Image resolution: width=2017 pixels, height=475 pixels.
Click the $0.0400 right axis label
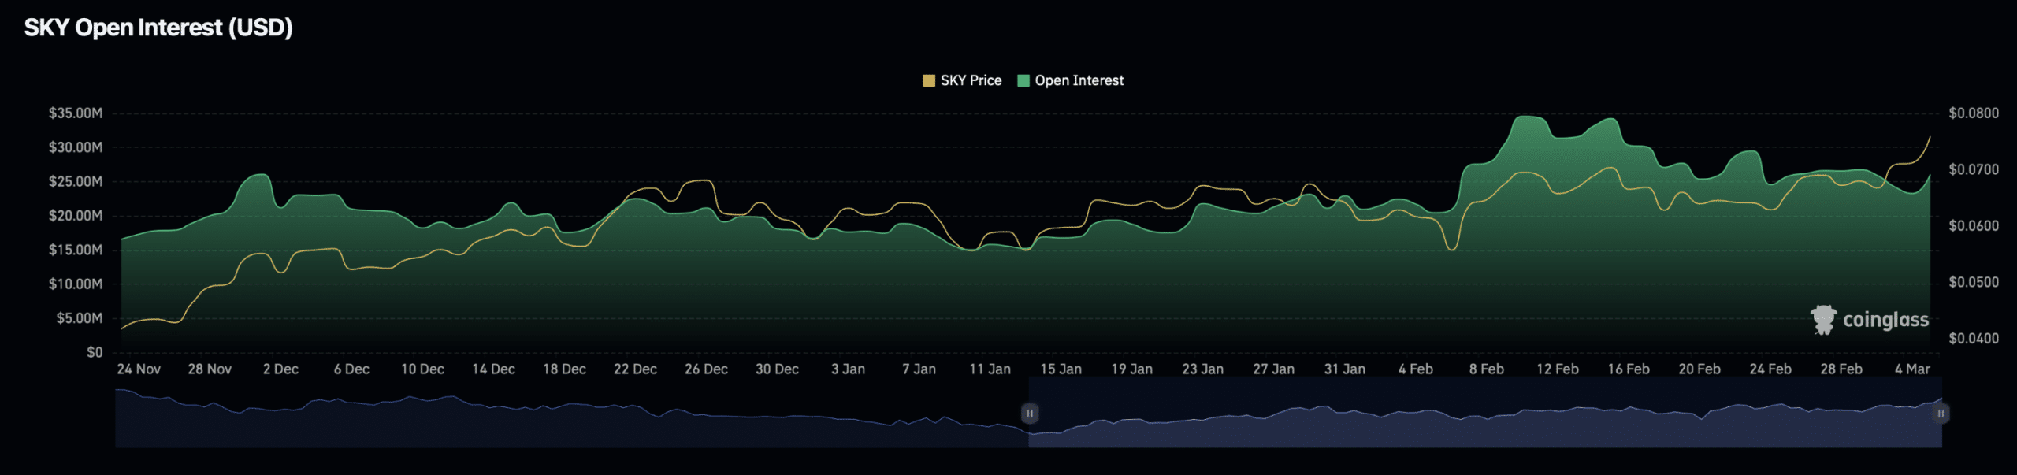coord(1974,339)
